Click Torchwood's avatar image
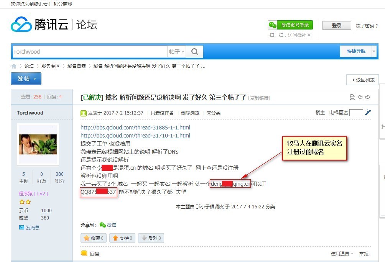Screen dimensions: 385x262 38,144
